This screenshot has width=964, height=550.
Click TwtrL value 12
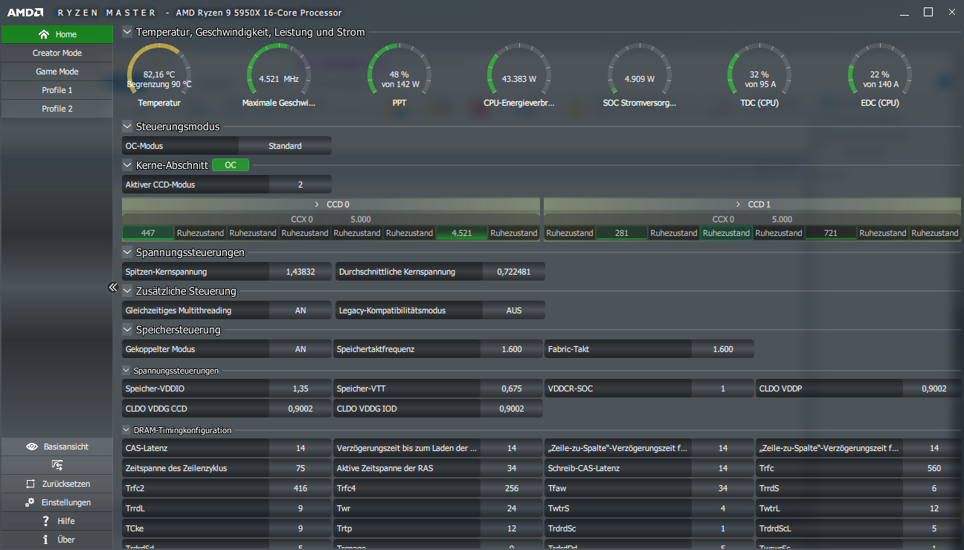click(x=934, y=508)
